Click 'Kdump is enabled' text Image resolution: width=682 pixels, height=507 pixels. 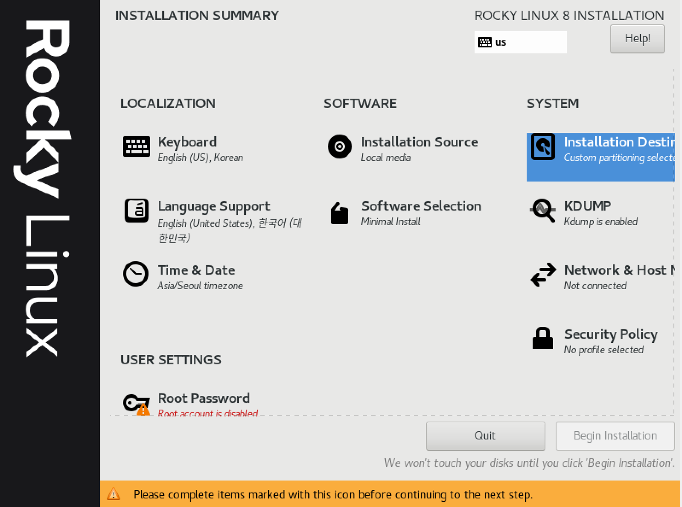(601, 222)
